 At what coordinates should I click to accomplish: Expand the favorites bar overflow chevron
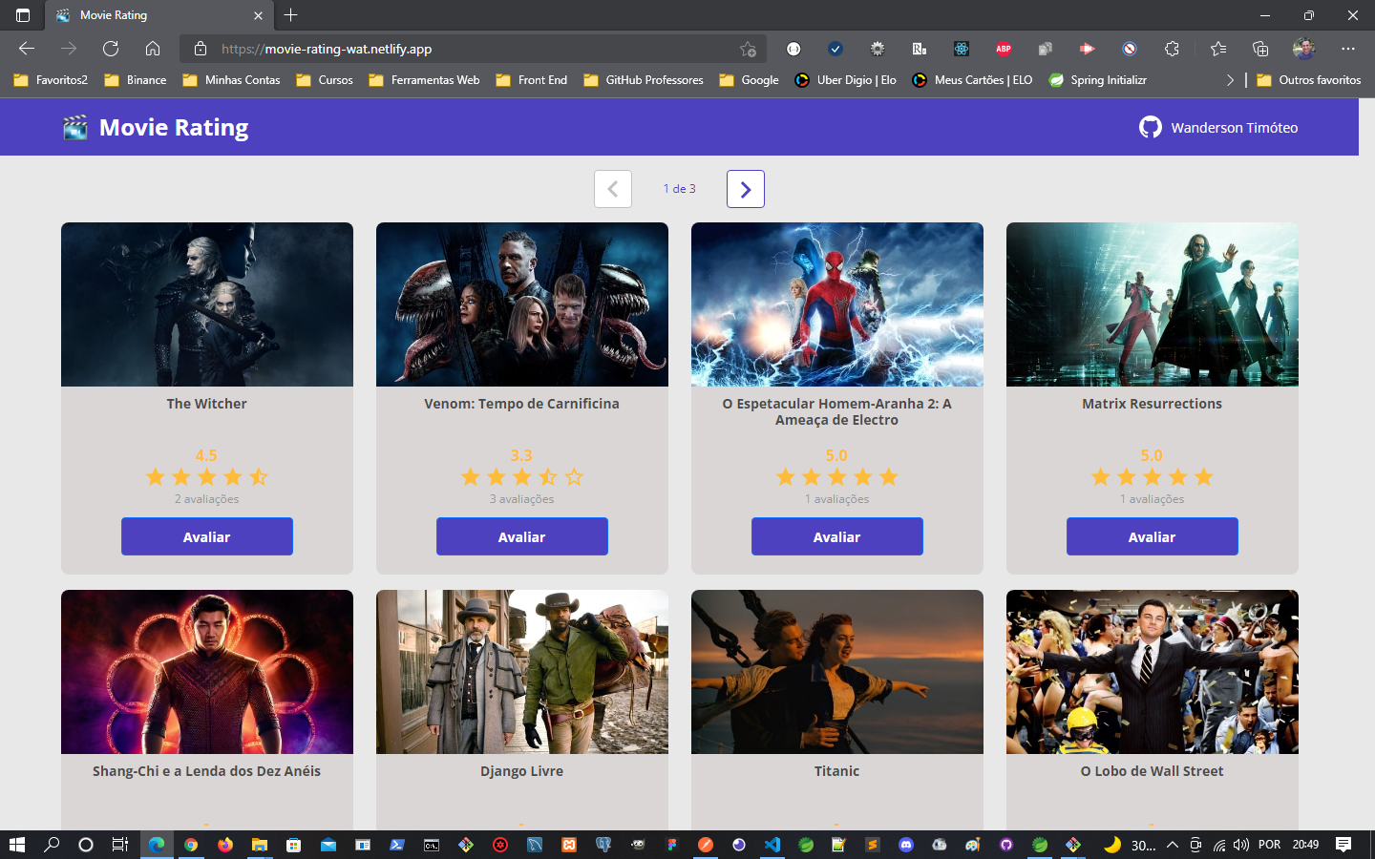(1230, 80)
